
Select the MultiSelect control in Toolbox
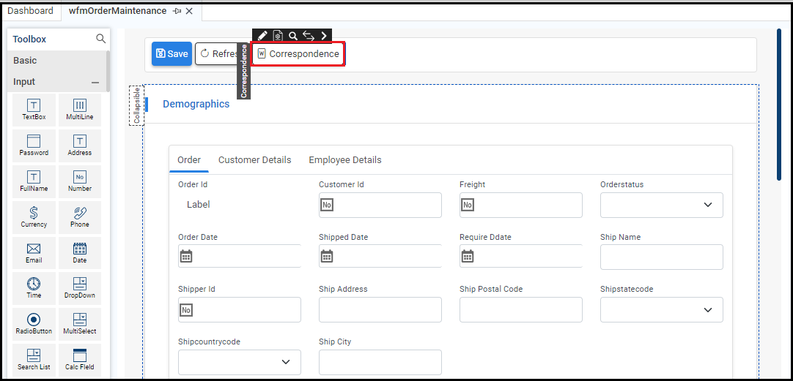tap(80, 325)
